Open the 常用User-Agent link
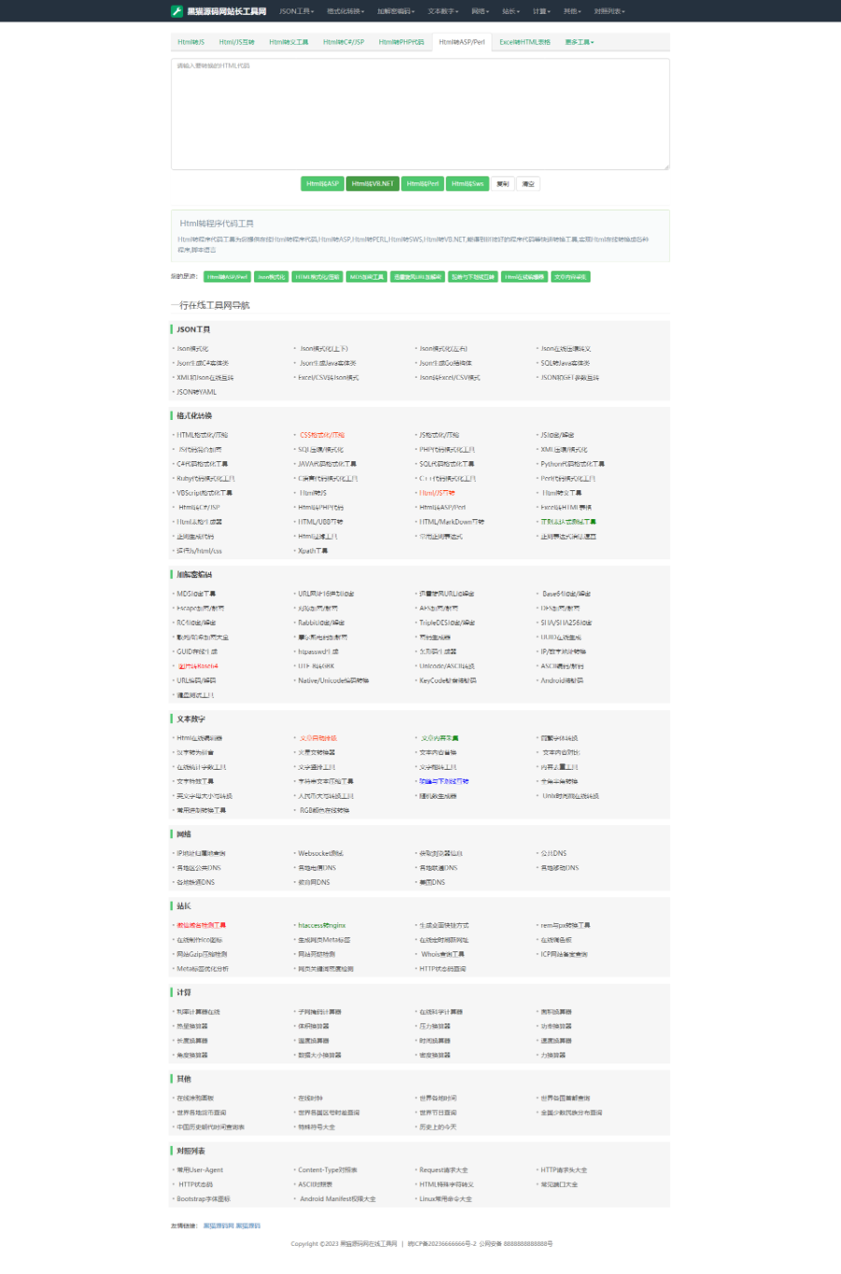The height and width of the screenshot is (1274, 841). [x=200, y=1170]
